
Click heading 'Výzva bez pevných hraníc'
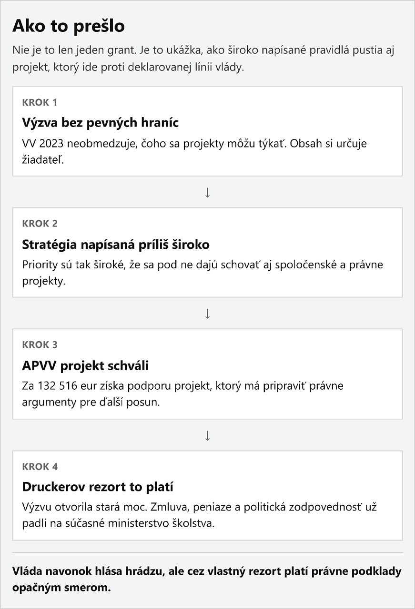click(101, 123)
